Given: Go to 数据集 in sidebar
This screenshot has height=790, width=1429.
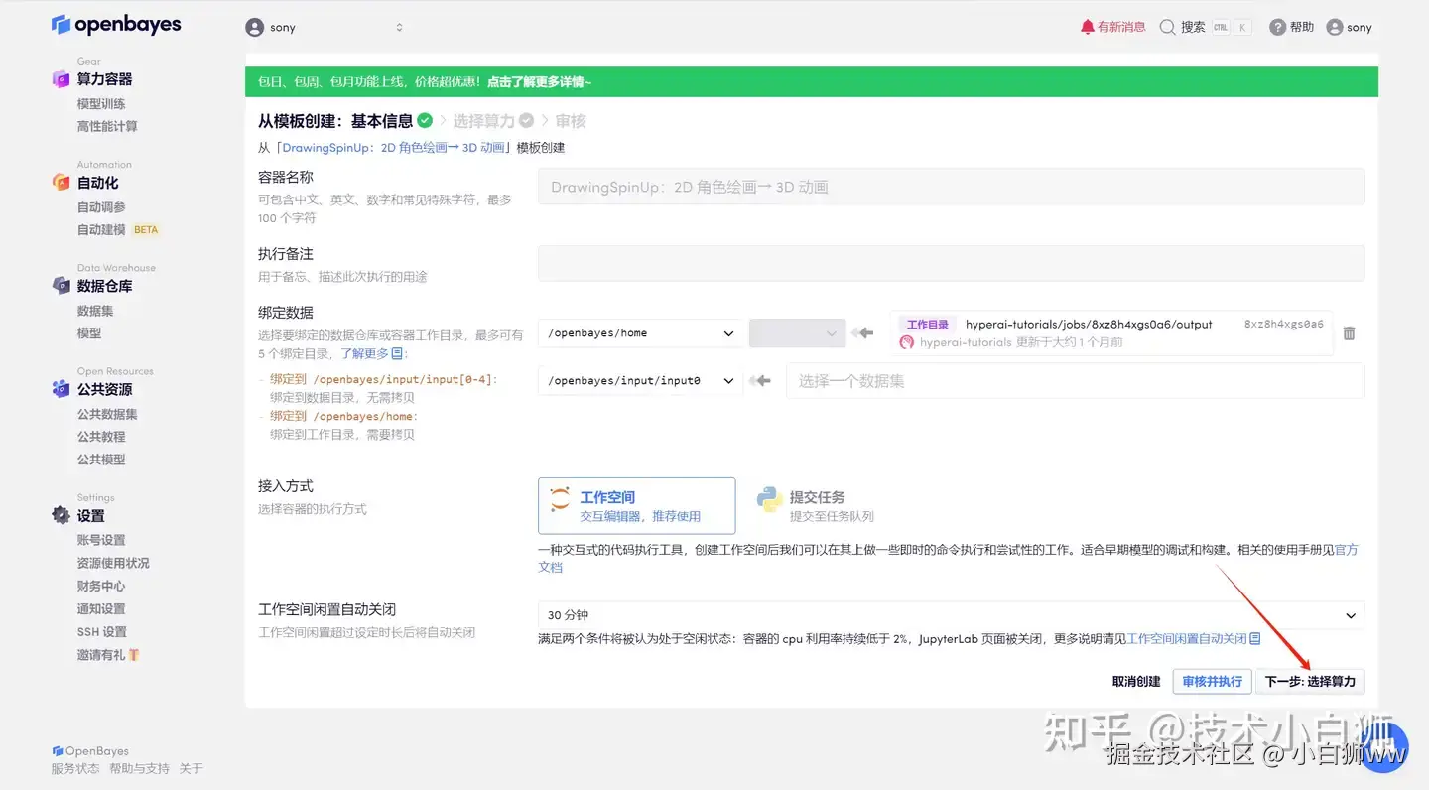Looking at the screenshot, I should (x=95, y=311).
